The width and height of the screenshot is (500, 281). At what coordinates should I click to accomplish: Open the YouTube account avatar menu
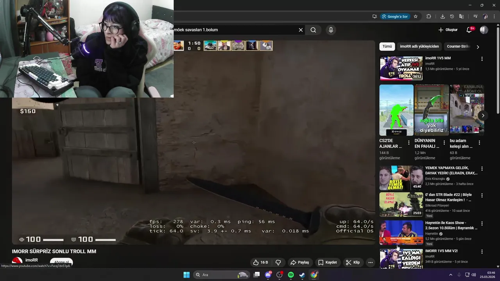pos(484,30)
